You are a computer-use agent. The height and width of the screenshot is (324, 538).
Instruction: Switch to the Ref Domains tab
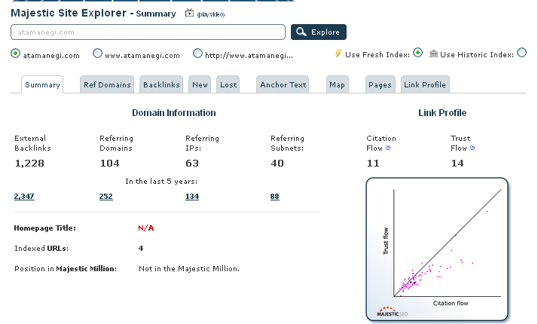coord(107,84)
